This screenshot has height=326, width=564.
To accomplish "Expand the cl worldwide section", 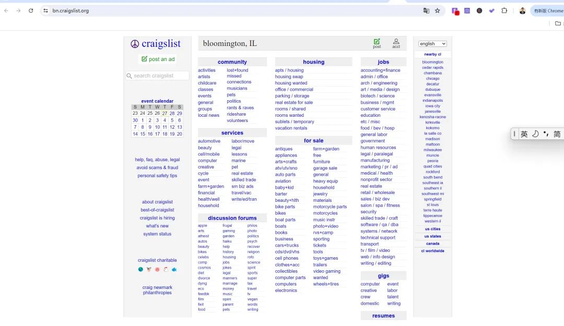I will [432, 251].
